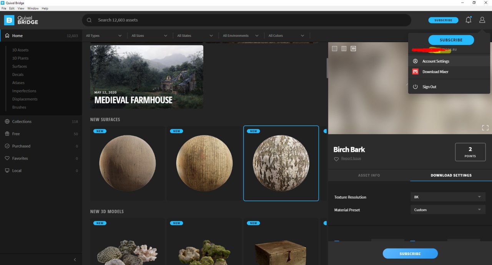The image size is (492, 265).
Task: Open the All Types filter dropdown
Action: click(x=104, y=36)
